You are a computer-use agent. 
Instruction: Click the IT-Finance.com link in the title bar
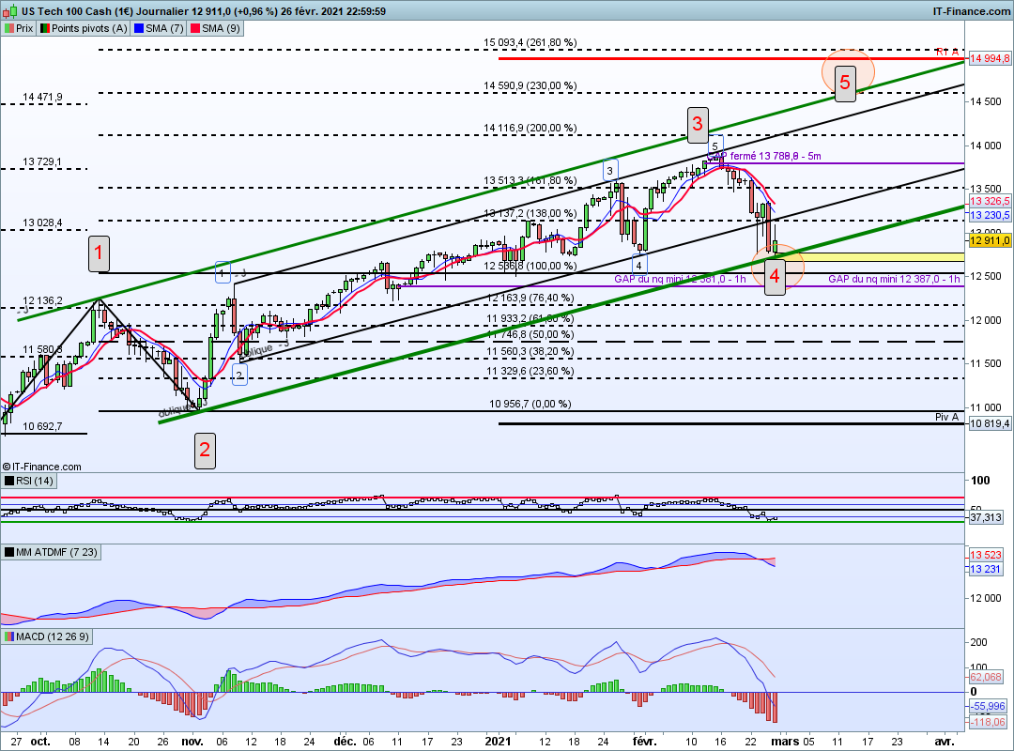(972, 11)
